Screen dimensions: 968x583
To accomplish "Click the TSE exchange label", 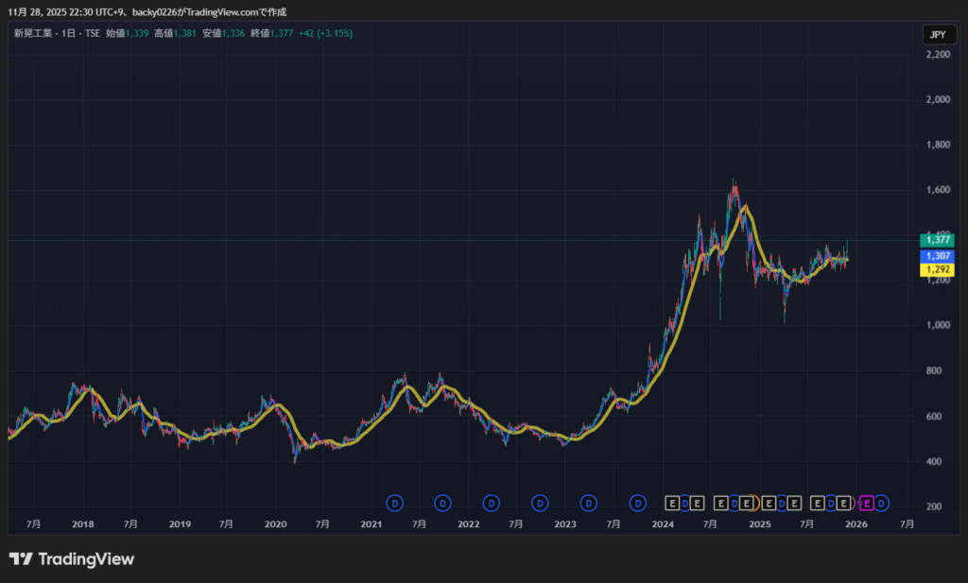I will pos(93,34).
